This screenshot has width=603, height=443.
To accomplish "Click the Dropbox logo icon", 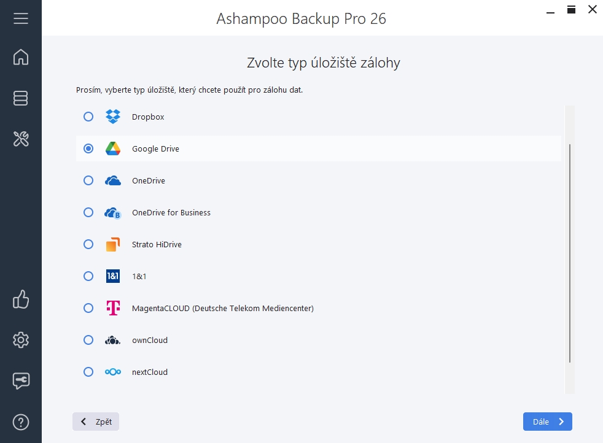I will click(113, 117).
